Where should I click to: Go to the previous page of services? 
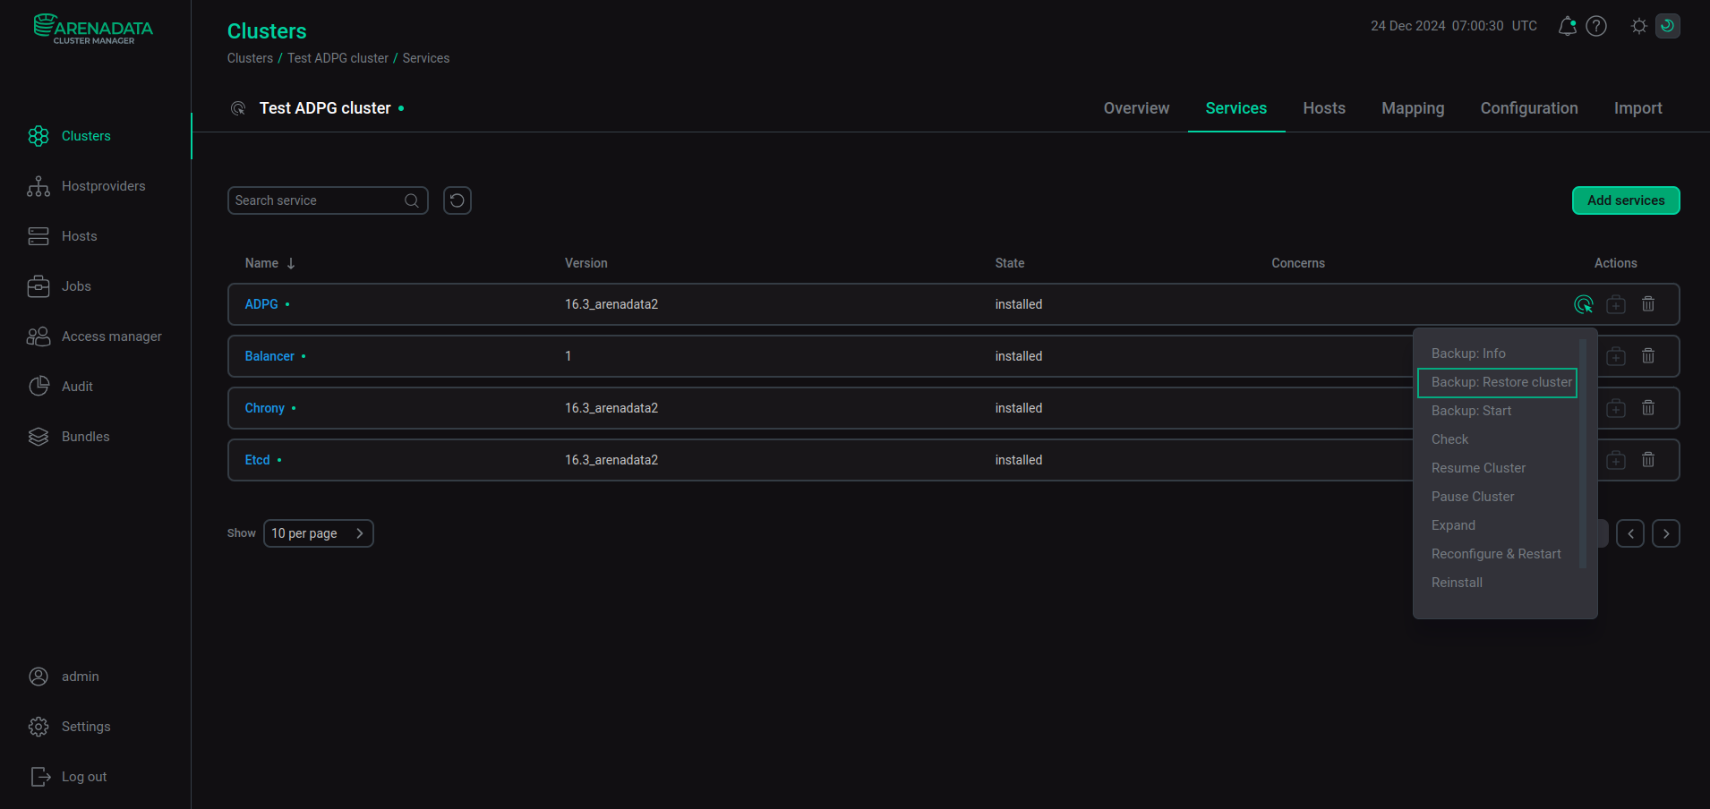point(1630,533)
